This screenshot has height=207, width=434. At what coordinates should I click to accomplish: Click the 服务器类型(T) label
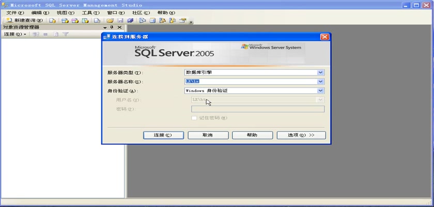[x=124, y=72]
